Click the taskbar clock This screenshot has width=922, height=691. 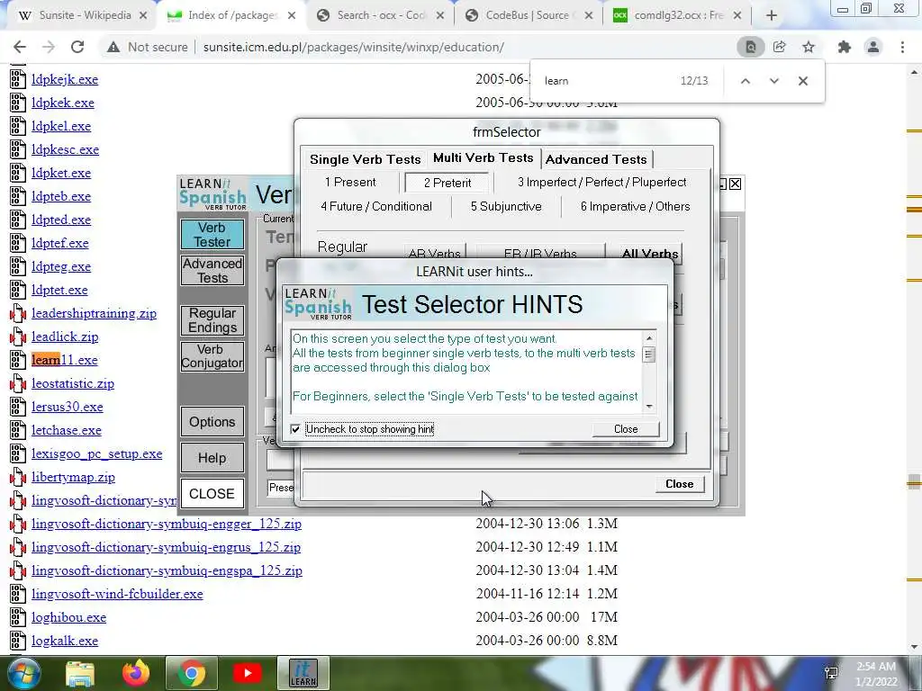(876, 674)
